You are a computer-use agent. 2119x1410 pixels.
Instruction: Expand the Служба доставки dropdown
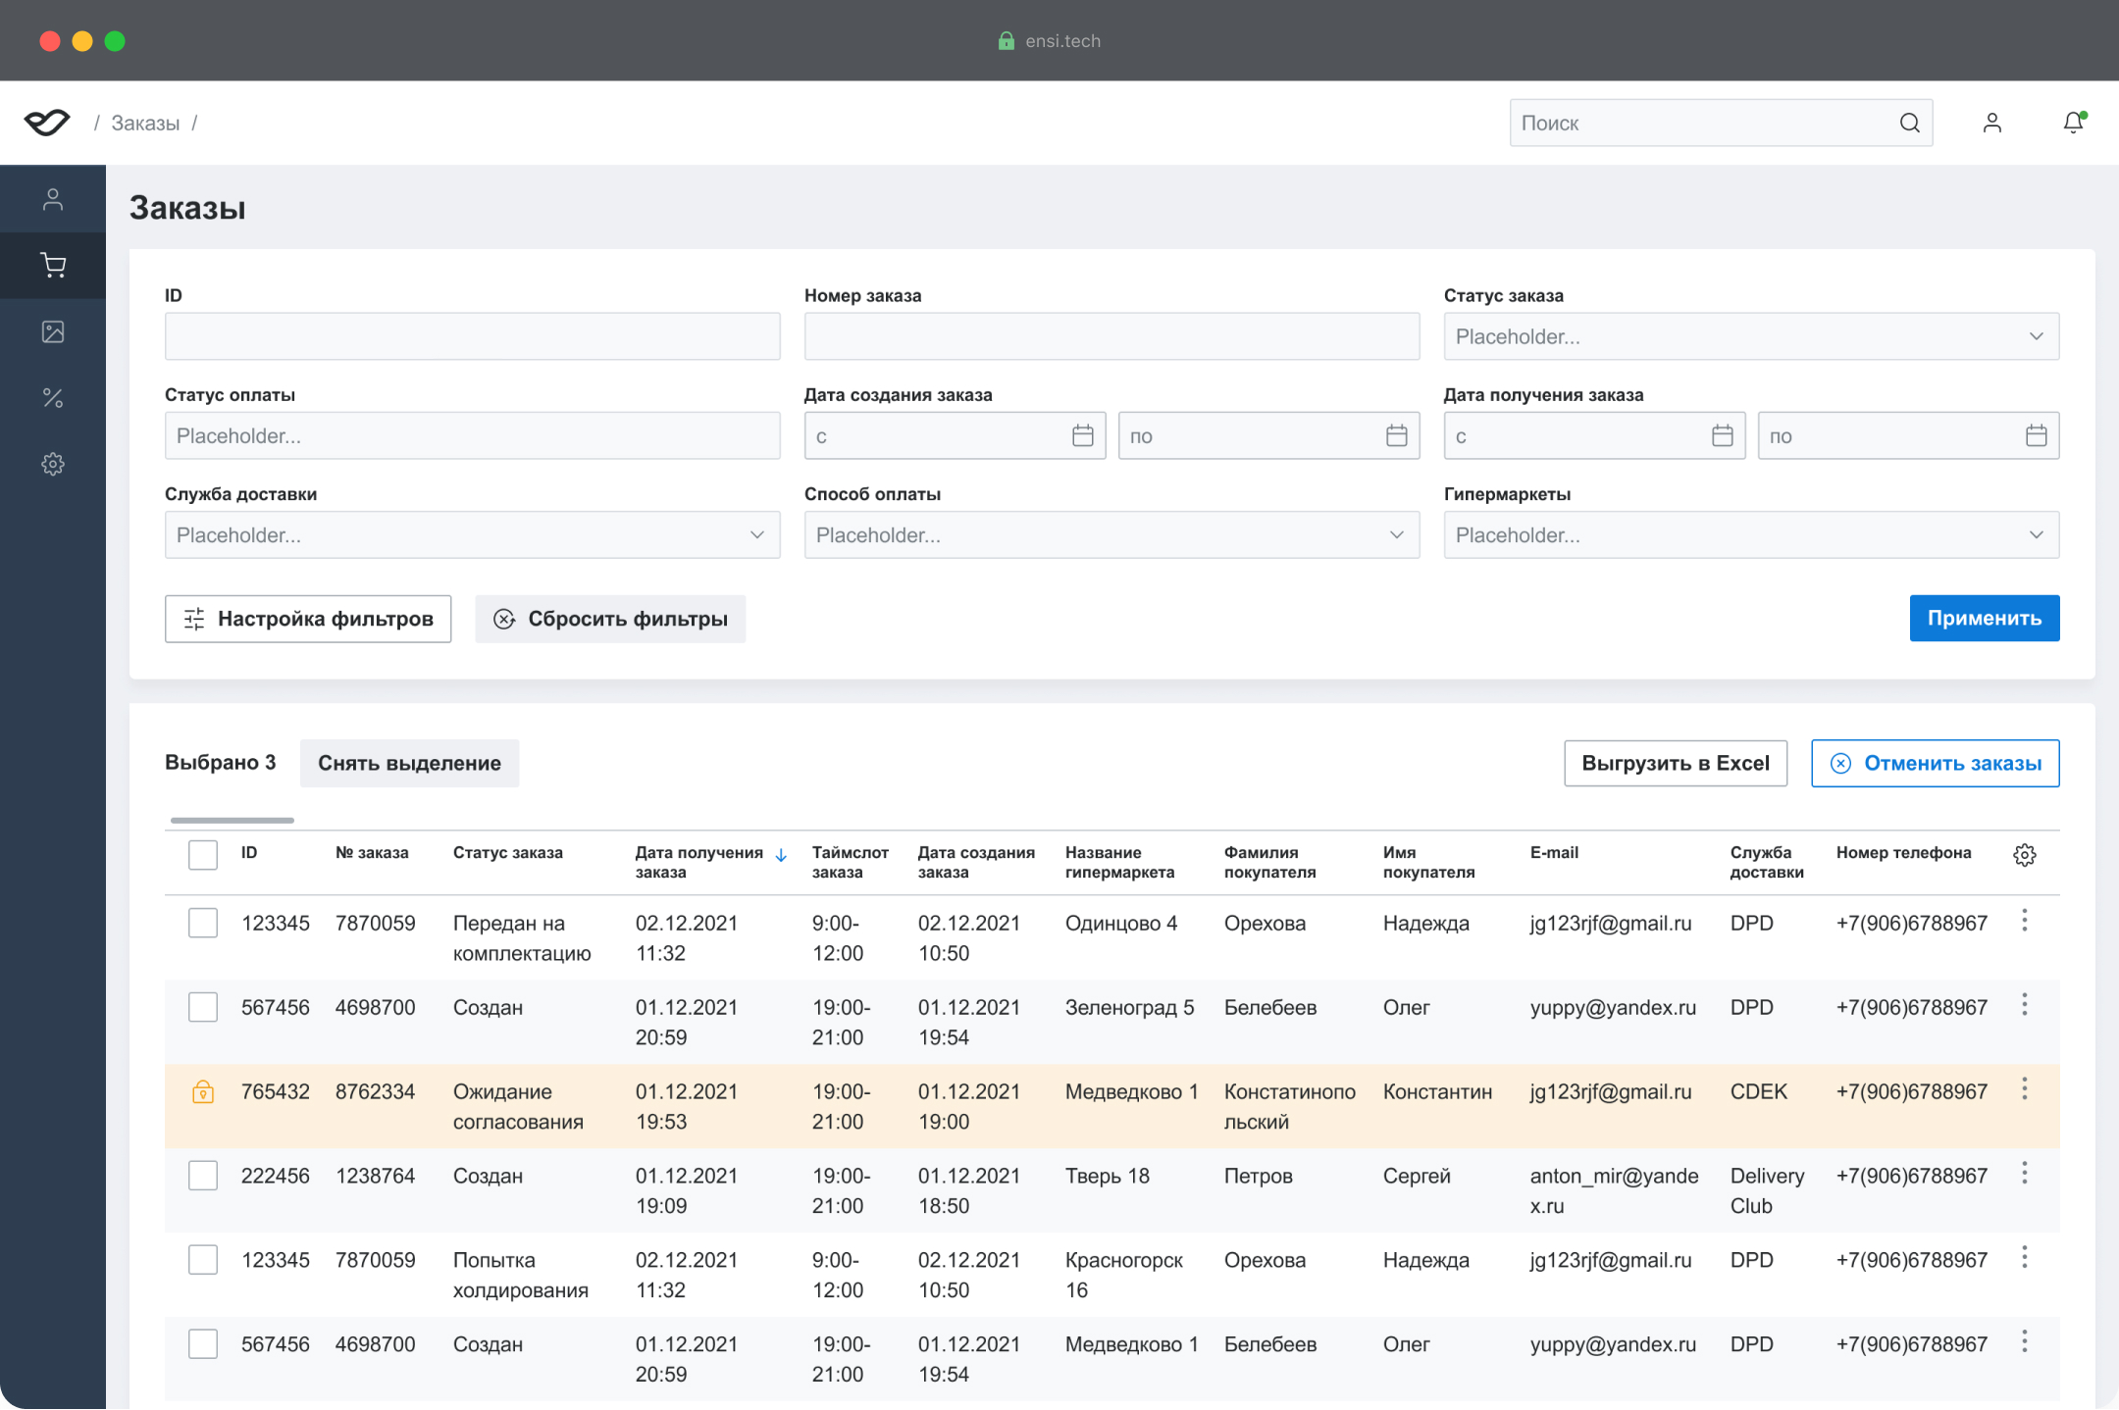472,535
